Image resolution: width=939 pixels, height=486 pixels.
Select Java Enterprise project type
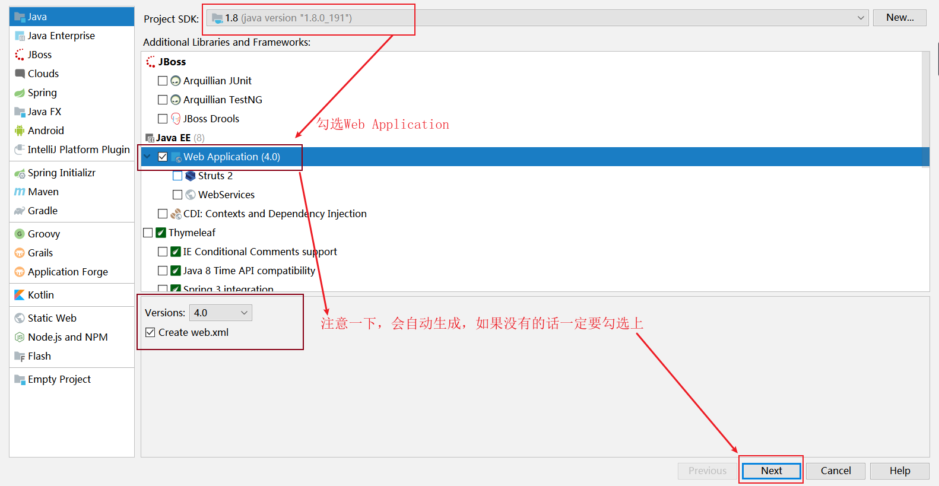(72, 36)
